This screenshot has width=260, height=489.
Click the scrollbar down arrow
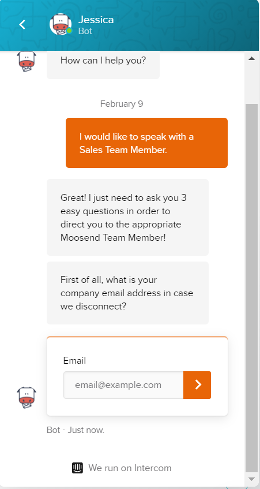251,479
